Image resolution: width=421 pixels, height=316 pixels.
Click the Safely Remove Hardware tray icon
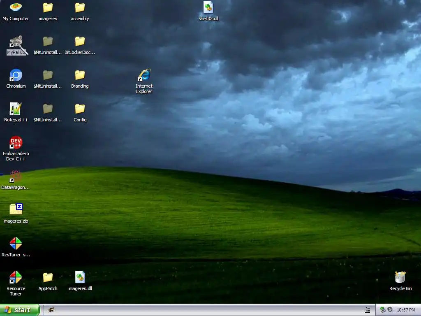383,310
